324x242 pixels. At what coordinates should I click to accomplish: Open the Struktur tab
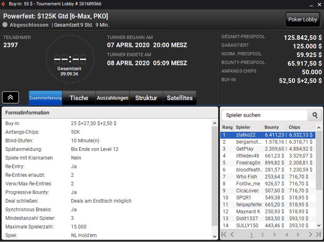[x=146, y=98]
